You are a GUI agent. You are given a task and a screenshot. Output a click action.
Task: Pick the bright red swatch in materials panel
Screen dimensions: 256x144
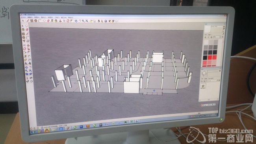click(210, 57)
